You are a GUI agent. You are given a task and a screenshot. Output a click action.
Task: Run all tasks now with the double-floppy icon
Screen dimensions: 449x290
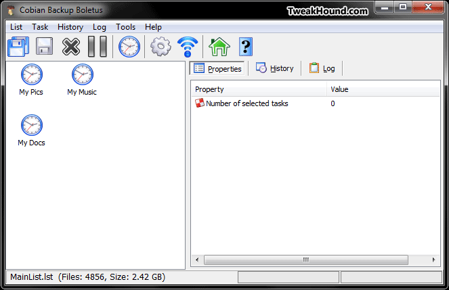tap(18, 47)
